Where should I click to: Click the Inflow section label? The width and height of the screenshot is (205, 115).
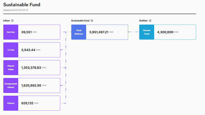pyautogui.click(x=6, y=21)
